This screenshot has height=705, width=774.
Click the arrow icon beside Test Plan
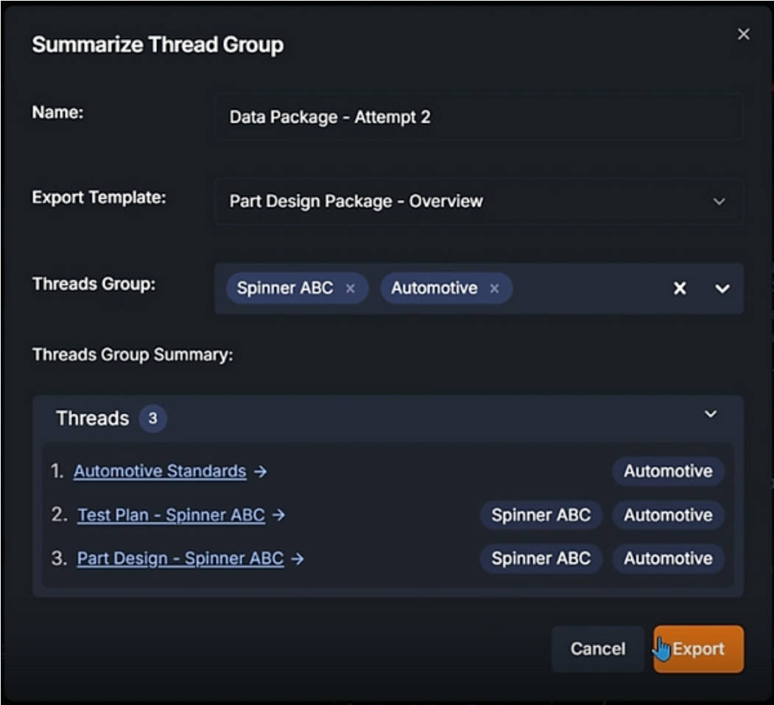click(x=278, y=515)
